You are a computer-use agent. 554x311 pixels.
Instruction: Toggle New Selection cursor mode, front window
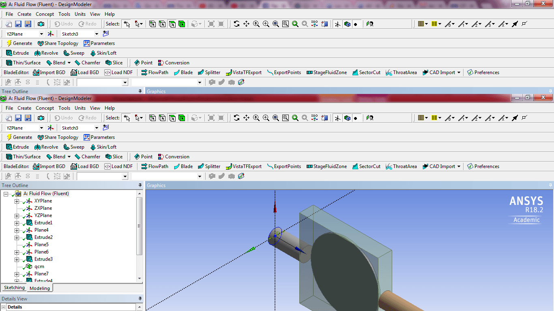[127, 118]
